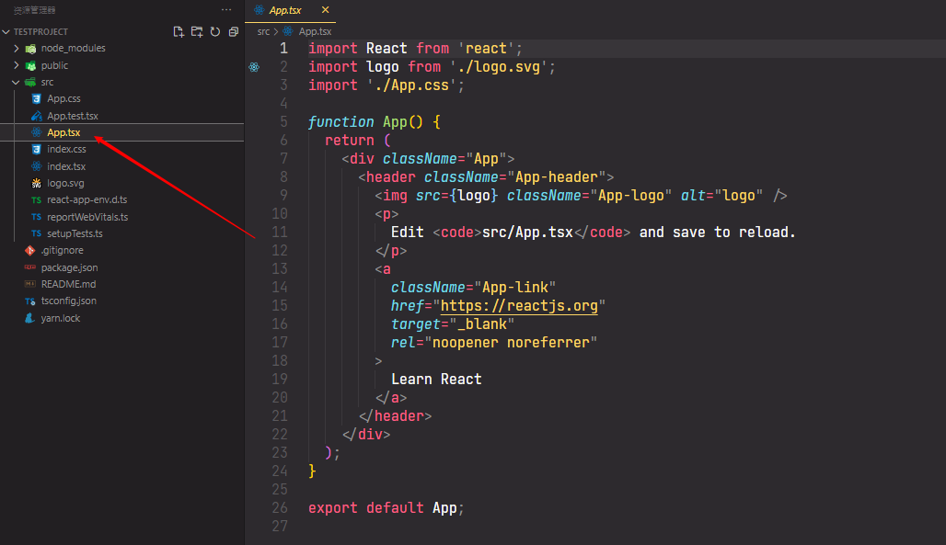Image resolution: width=946 pixels, height=545 pixels.
Task: Click the 'App-logo' className value on line 9
Action: pos(630,196)
